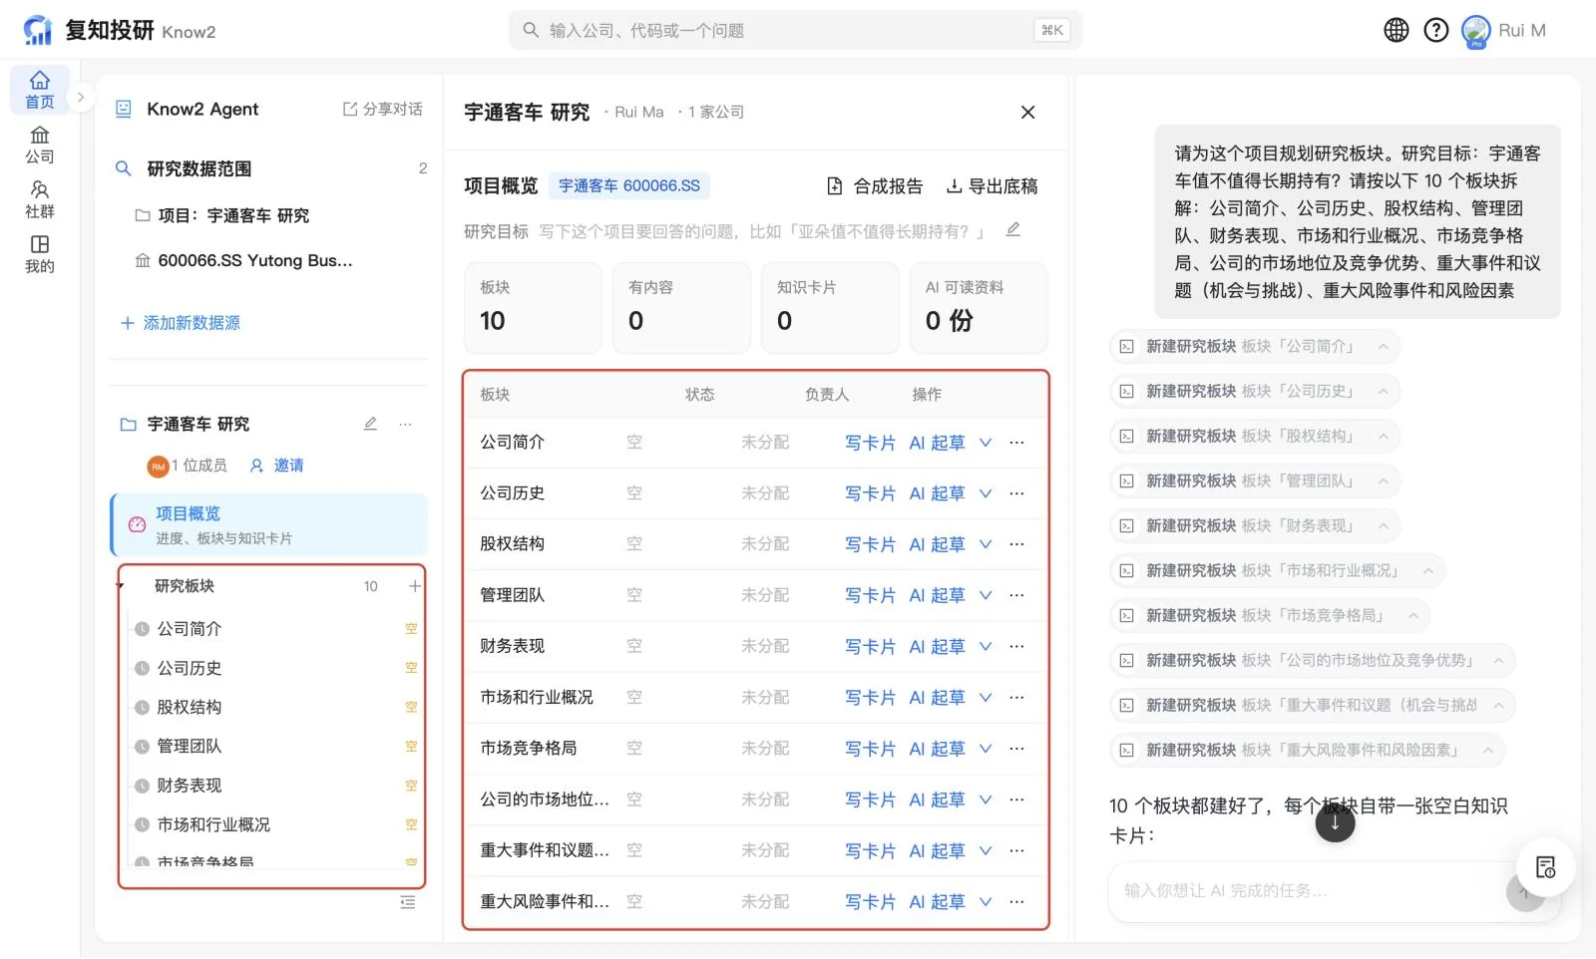Open 社群 section in sidebar
The image size is (1596, 959).
coord(40,199)
